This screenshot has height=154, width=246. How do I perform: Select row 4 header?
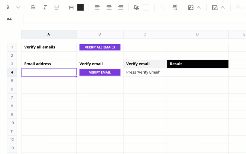click(12, 72)
